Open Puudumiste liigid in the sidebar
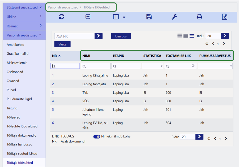Image resolution: width=239 pixels, height=167 pixels. tap(19, 99)
